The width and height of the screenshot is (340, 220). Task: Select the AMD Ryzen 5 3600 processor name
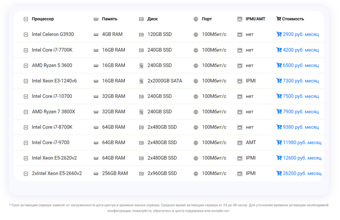52,65
